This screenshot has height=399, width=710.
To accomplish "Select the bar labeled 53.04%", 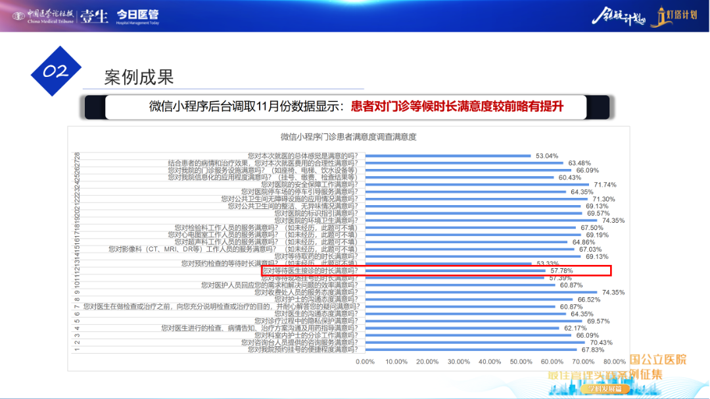I will 448,156.
